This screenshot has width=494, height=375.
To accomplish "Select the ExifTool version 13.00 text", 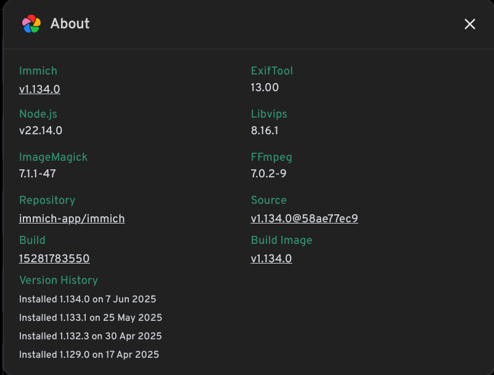I will coord(265,87).
